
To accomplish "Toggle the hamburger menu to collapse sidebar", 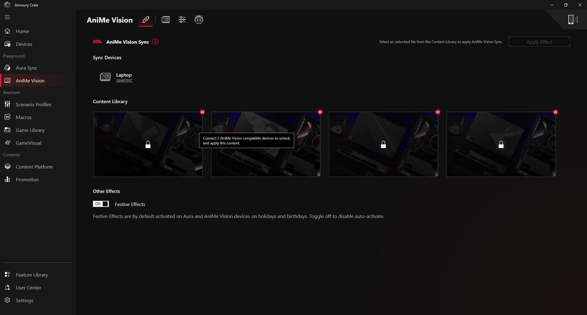I will pos(7,17).
